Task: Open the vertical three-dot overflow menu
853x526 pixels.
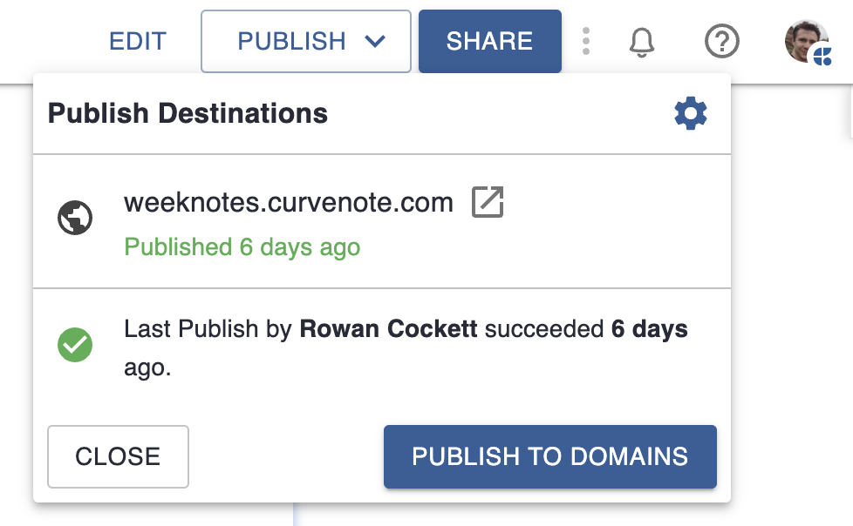Action: [586, 41]
